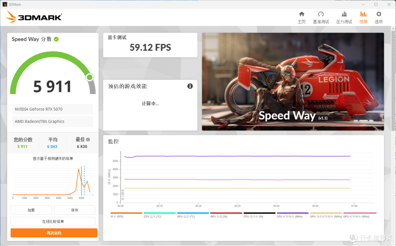396x246 pixels.
Task: Toggle the teal CPU 温度 legend swatch
Action: pos(159,213)
